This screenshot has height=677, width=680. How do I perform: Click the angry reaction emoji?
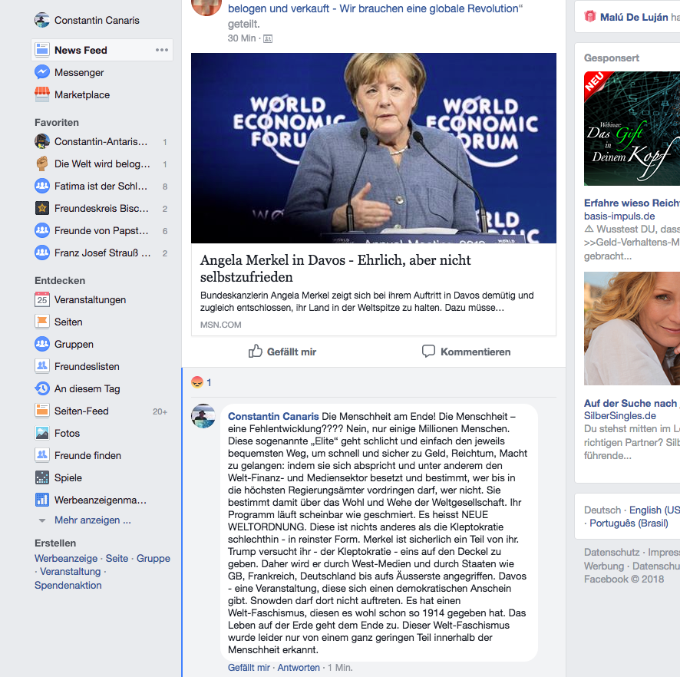coord(197,382)
